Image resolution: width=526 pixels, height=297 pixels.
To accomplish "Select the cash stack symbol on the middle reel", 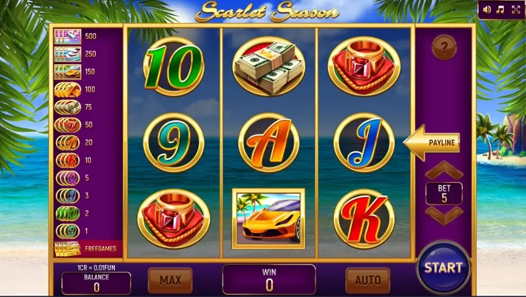I will [269, 66].
